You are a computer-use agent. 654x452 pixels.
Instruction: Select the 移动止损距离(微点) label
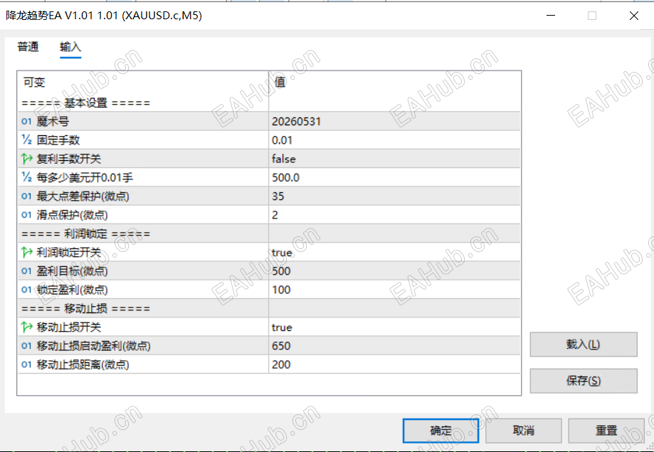point(83,364)
